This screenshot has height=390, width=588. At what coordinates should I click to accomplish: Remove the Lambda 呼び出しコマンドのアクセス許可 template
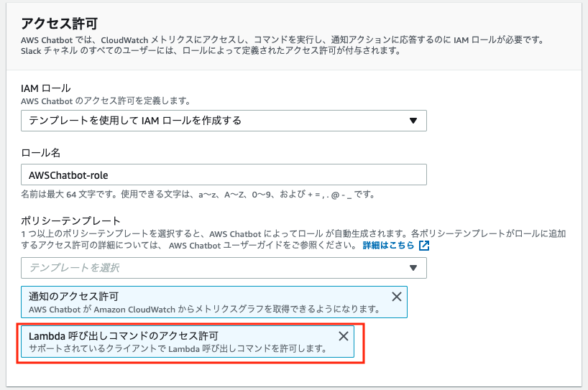tap(344, 336)
